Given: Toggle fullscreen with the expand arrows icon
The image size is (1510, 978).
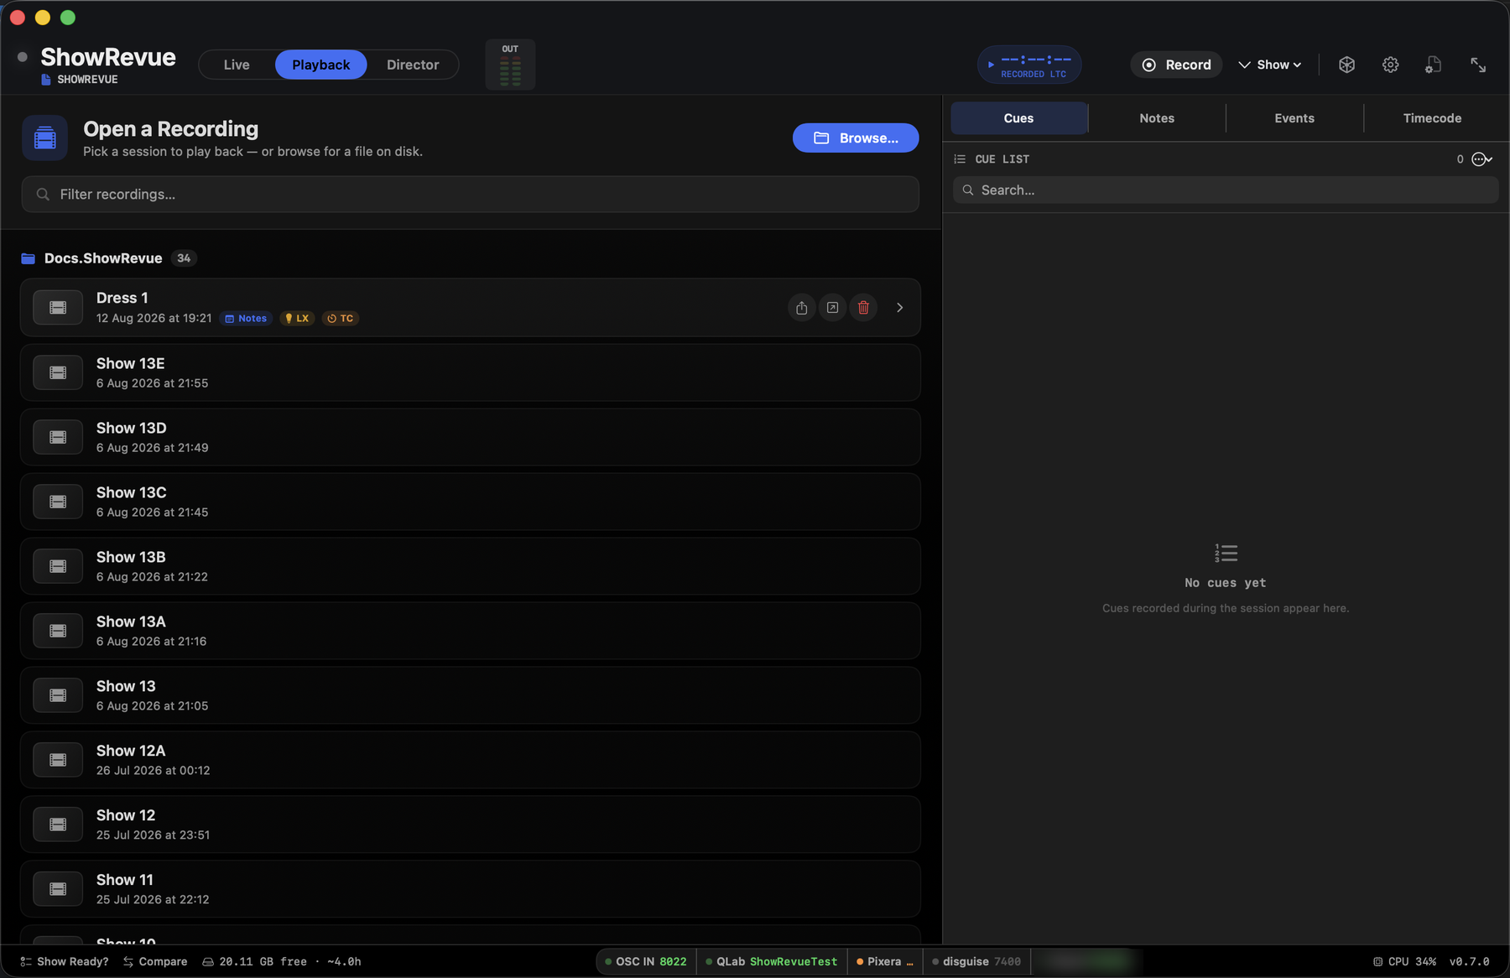Looking at the screenshot, I should click(x=1478, y=65).
